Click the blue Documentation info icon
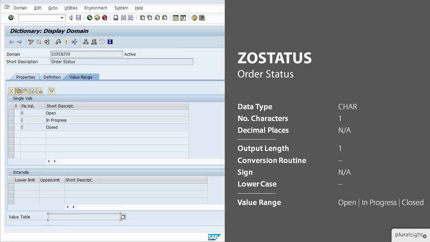 pyautogui.click(x=110, y=42)
